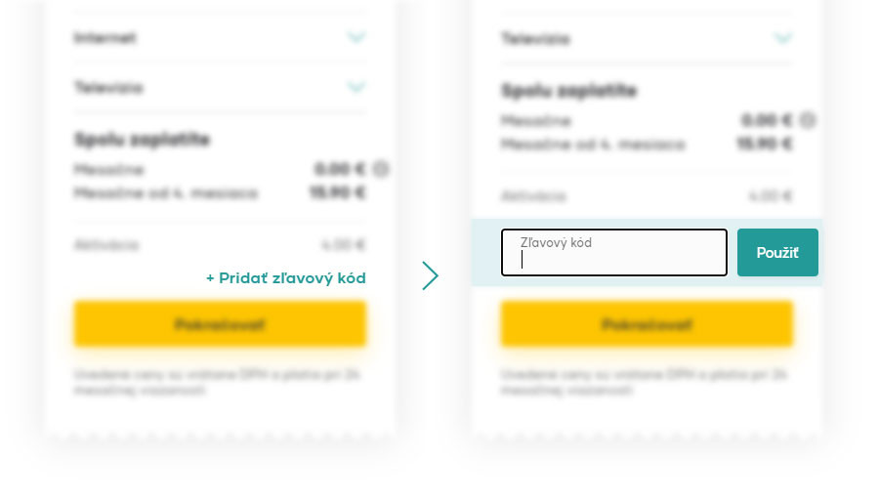The width and height of the screenshot is (879, 503).
Task: Click Aktivácia row in left panel
Action: [x=220, y=245]
